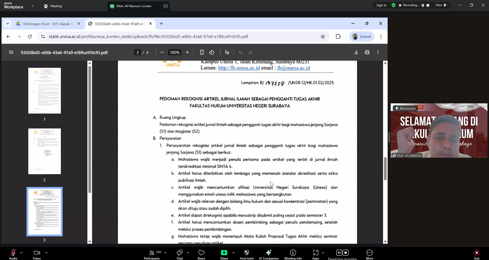The height and width of the screenshot is (260, 489).
Task: Select page 2 thumbnail in sidebar
Action: click(44, 151)
